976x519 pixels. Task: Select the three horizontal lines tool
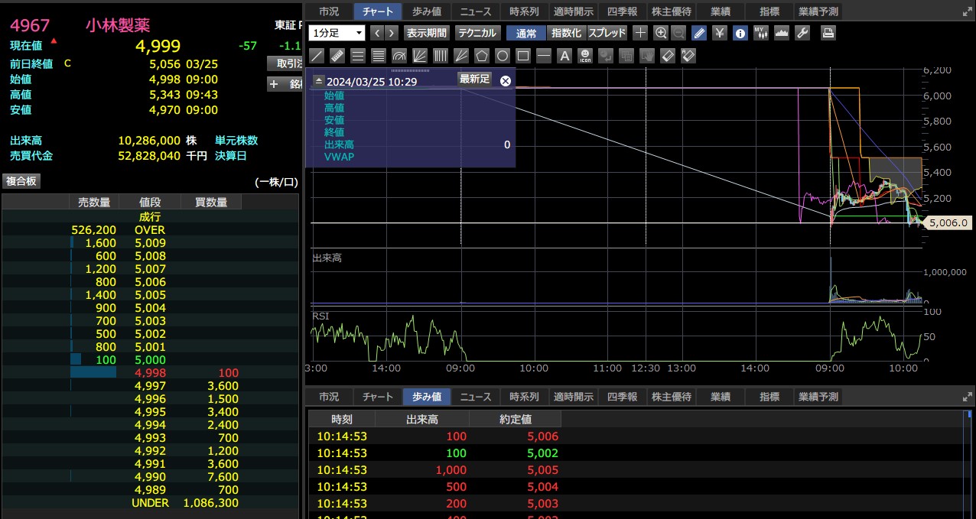click(x=358, y=56)
